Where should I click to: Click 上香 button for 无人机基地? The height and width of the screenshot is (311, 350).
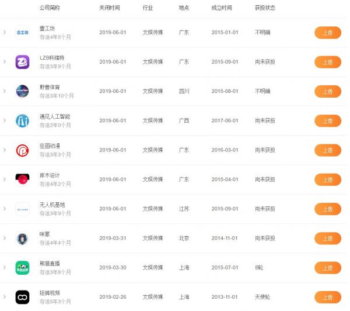click(x=328, y=209)
